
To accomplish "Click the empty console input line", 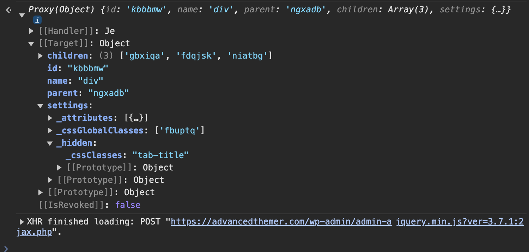I will click(268, 248).
